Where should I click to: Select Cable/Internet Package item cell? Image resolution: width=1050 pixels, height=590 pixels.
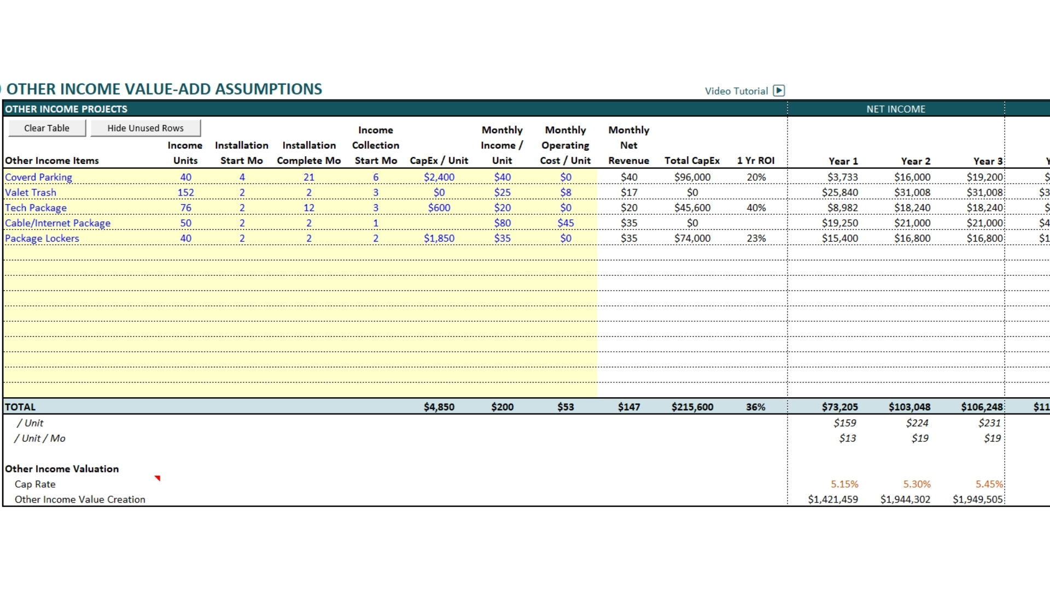(x=58, y=223)
